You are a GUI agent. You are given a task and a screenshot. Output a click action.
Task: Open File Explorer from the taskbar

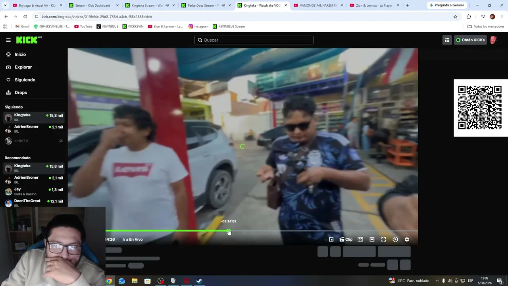click(135, 281)
